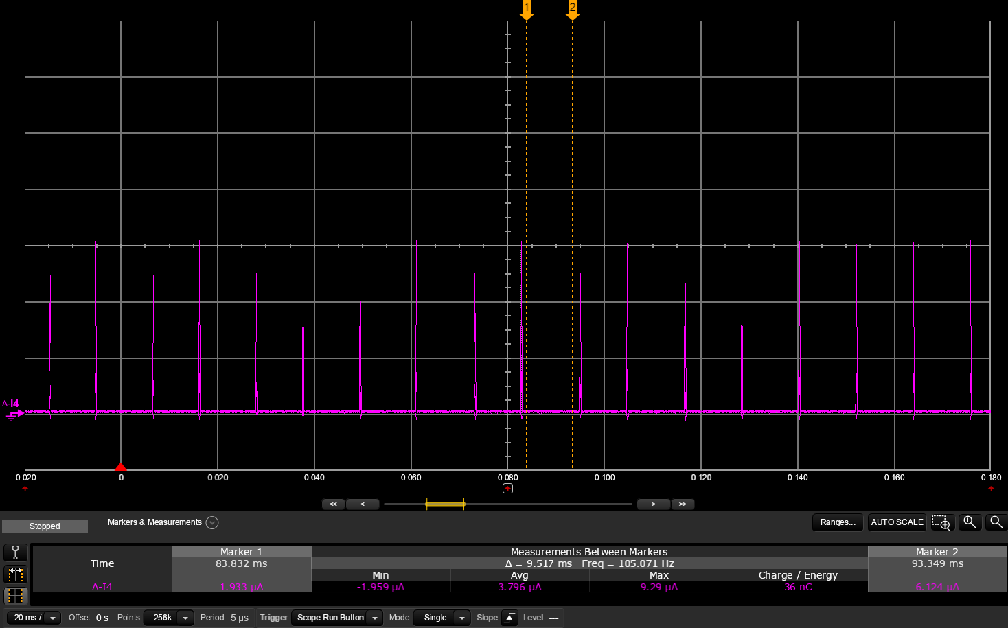Activate the zoom-to-selection rectangle tool

tap(941, 522)
